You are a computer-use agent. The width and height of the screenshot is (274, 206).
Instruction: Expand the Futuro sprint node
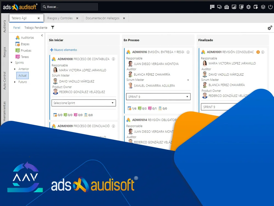[x=15, y=82]
